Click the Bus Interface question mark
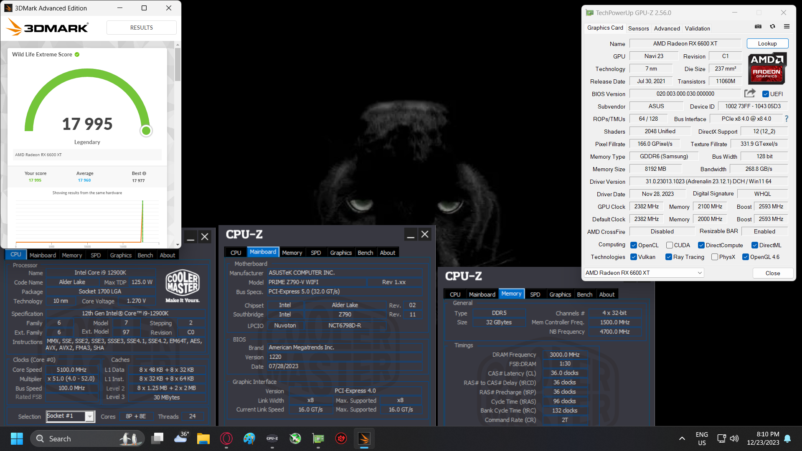 (787, 119)
